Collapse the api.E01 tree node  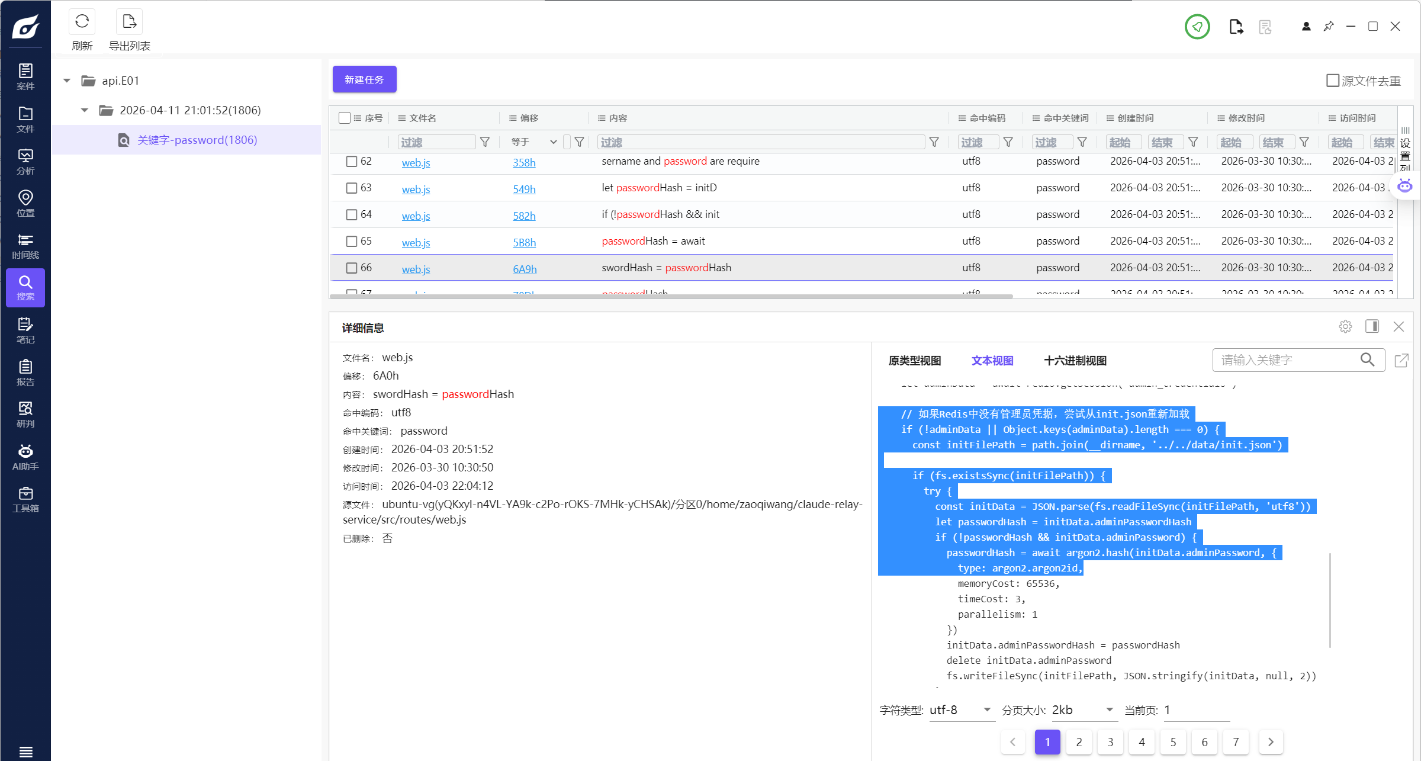(x=67, y=81)
